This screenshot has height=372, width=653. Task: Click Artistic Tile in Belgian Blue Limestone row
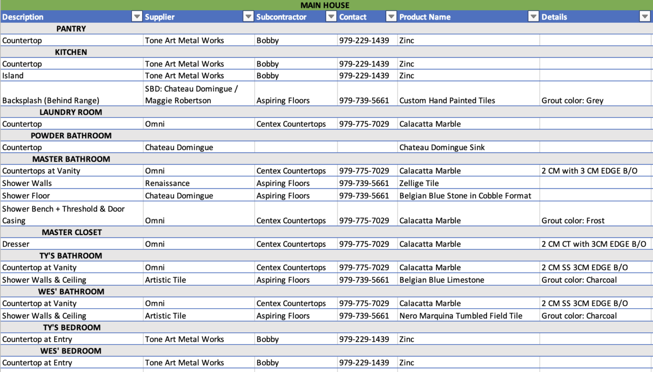199,280
